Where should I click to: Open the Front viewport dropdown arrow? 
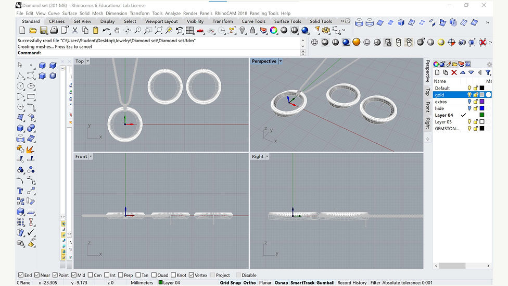coord(91,156)
